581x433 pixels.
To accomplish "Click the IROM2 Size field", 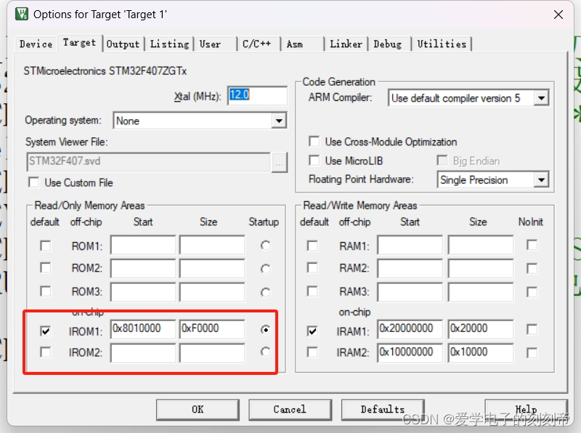I will click(x=212, y=353).
